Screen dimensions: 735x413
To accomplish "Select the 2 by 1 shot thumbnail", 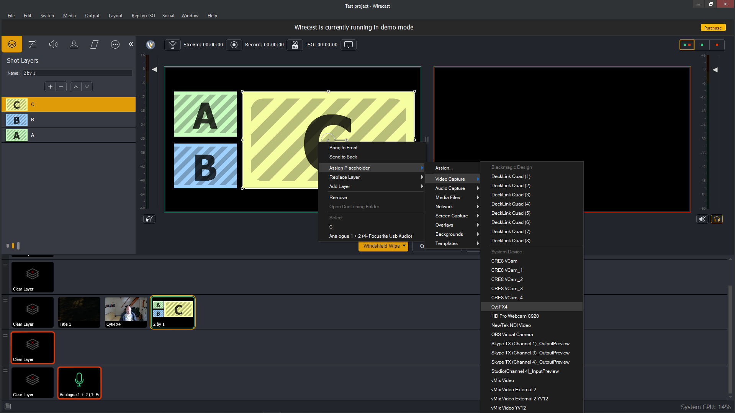I will tap(173, 312).
